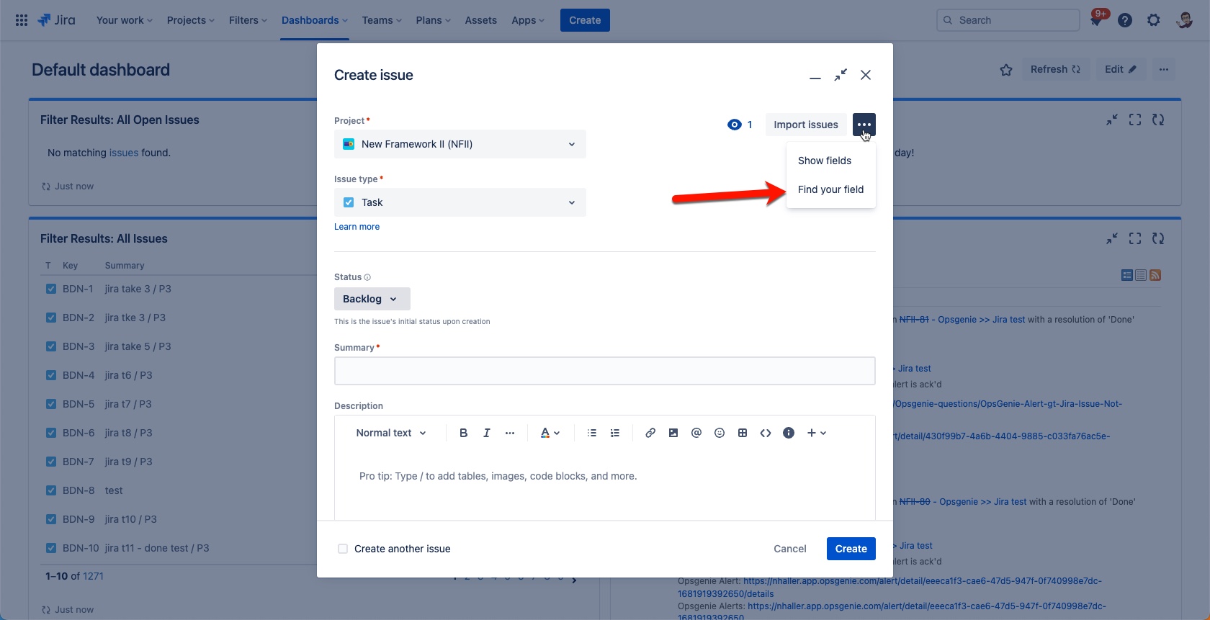
Task: Expand the Plans menu
Action: pos(433,20)
